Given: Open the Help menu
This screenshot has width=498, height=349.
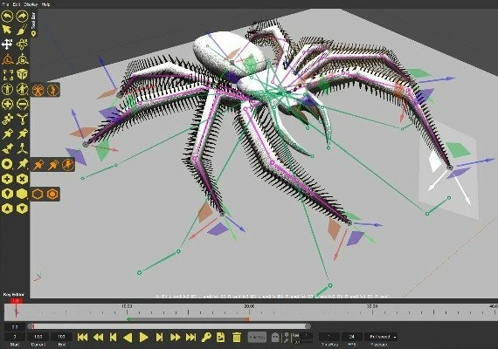Looking at the screenshot, I should (x=46, y=4).
